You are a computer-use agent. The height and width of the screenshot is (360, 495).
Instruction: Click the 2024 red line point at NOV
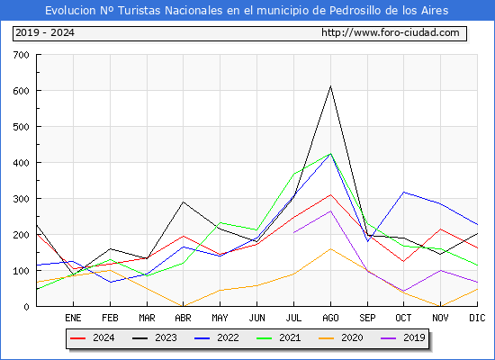440,229
